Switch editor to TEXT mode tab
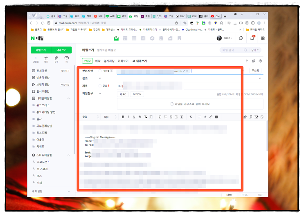Viewport: 304px width, 216px height. (260, 195)
